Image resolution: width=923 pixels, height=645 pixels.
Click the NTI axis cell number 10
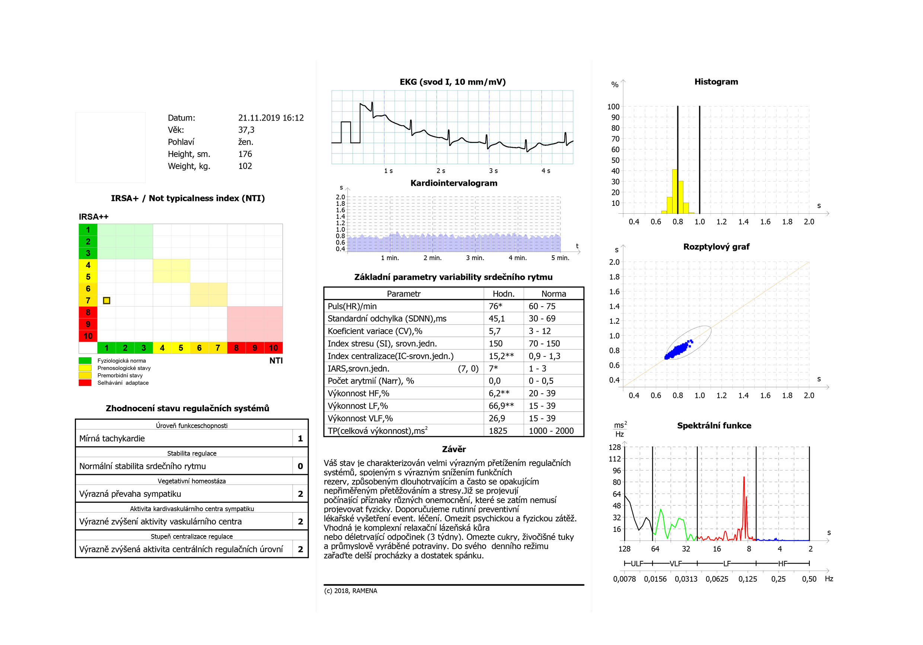(x=273, y=348)
